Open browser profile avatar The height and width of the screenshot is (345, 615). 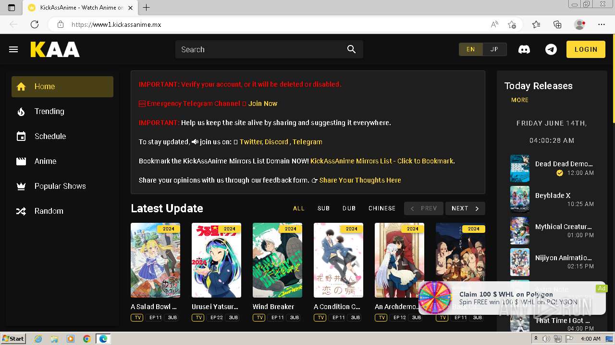tap(580, 24)
